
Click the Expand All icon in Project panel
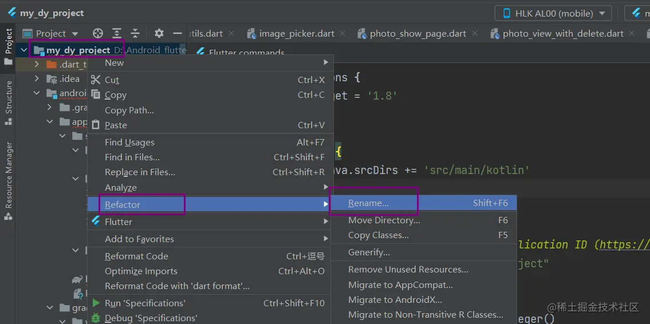point(117,33)
